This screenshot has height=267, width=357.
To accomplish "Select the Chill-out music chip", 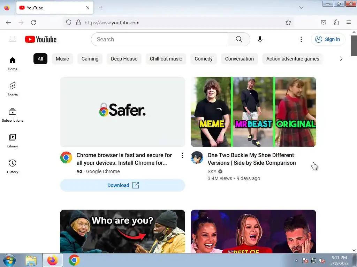I will click(166, 59).
